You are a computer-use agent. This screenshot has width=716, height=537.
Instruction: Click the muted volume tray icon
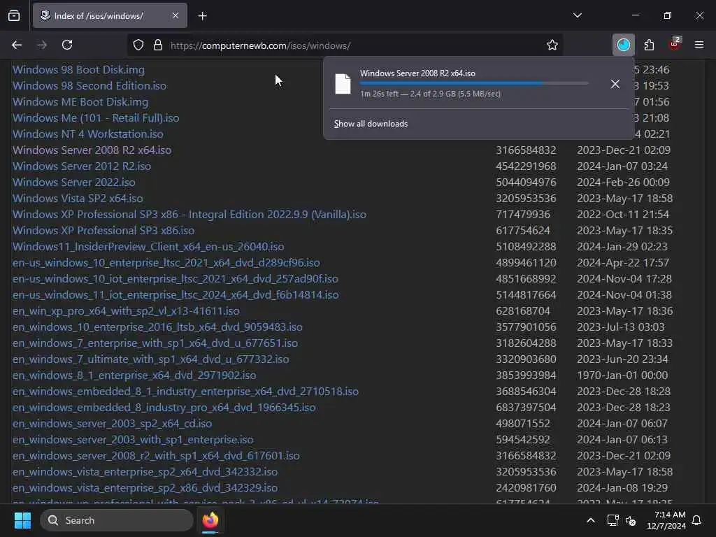coord(631,520)
